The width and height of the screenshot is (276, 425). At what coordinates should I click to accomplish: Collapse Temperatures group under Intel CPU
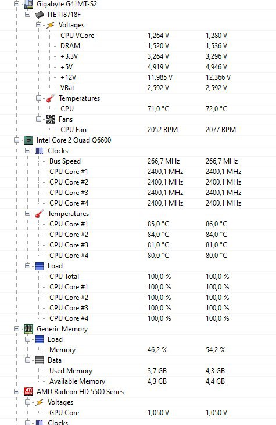pos(28,213)
